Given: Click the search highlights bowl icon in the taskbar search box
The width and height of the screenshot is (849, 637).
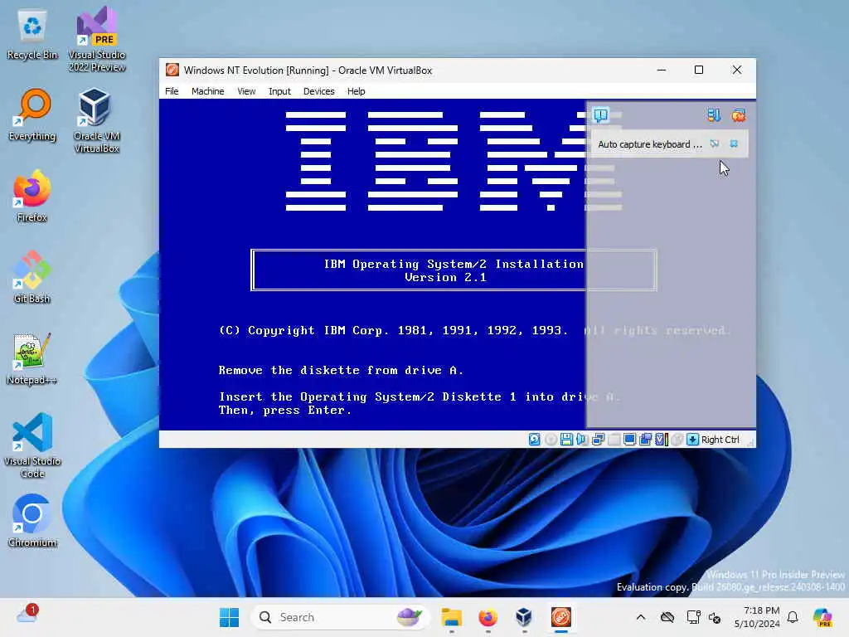Looking at the screenshot, I should point(409,617).
